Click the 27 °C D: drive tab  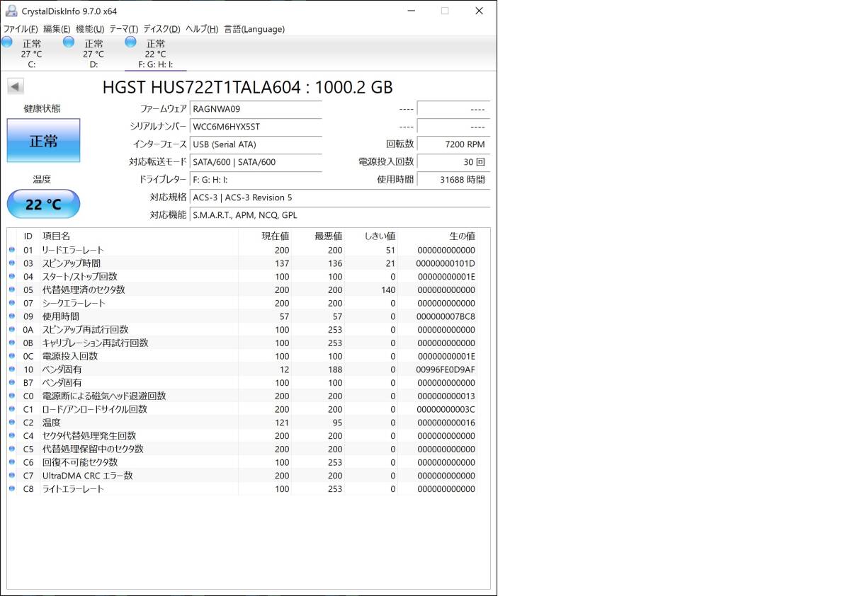point(93,54)
